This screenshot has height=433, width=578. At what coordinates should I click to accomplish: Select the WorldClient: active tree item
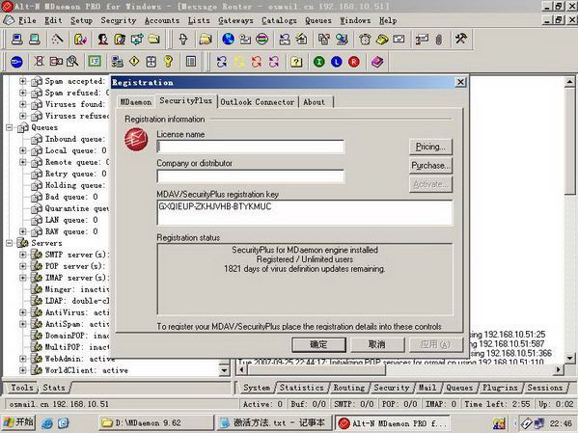80,370
